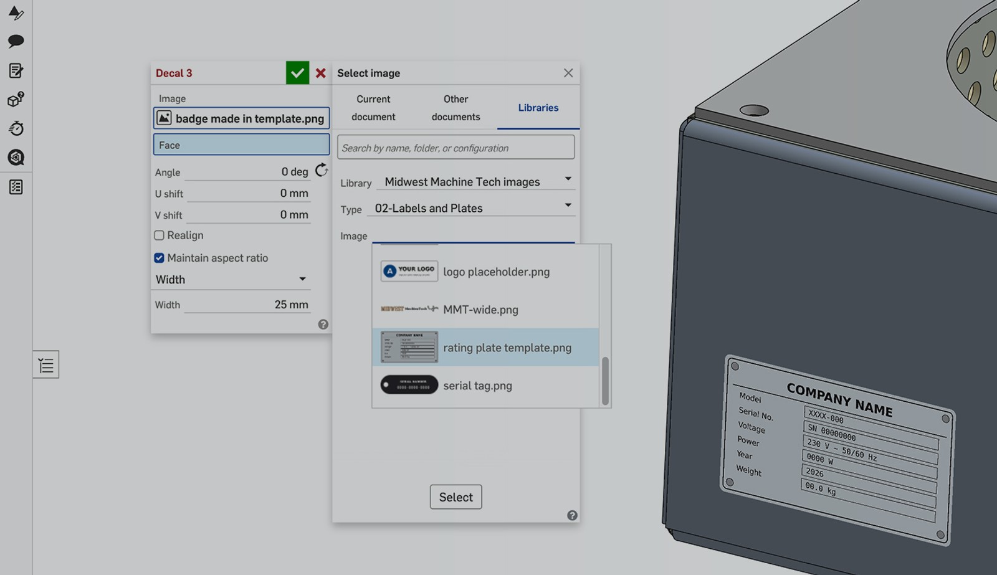Image resolution: width=997 pixels, height=575 pixels.
Task: Click the V shift value field
Action: click(249, 215)
